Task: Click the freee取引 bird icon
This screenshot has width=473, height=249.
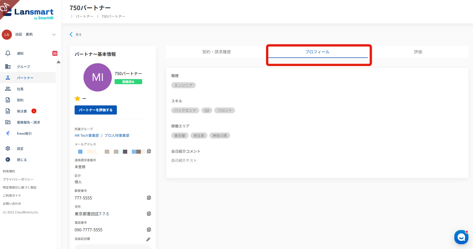Action: [x=8, y=133]
